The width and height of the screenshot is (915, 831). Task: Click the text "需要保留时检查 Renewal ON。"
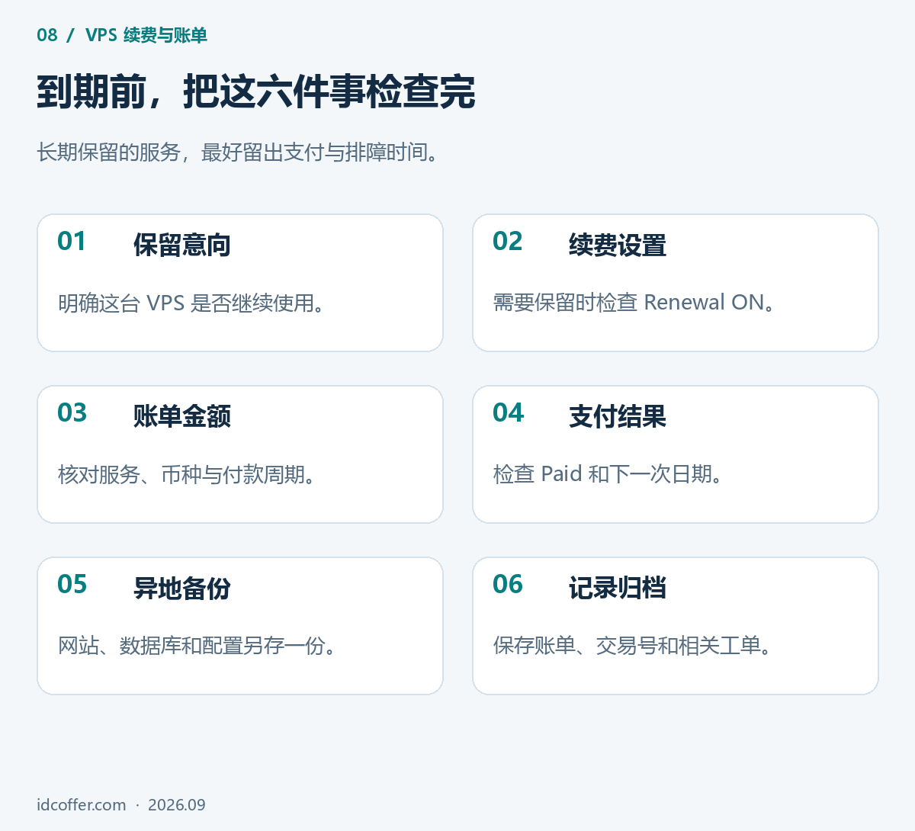click(x=635, y=303)
